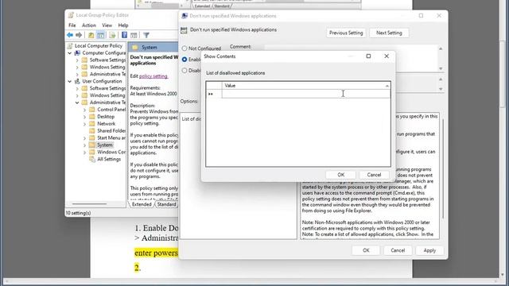Expand the Start Menu tree node
509x286 pixels.
85,137
